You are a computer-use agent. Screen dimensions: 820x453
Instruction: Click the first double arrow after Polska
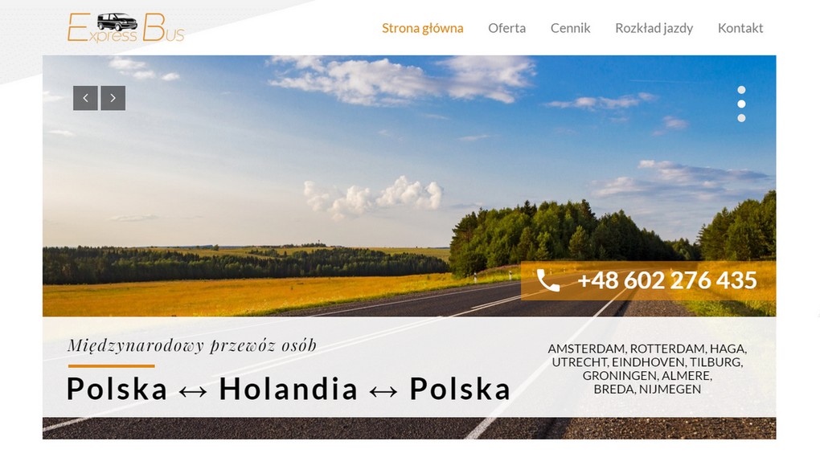click(193, 391)
